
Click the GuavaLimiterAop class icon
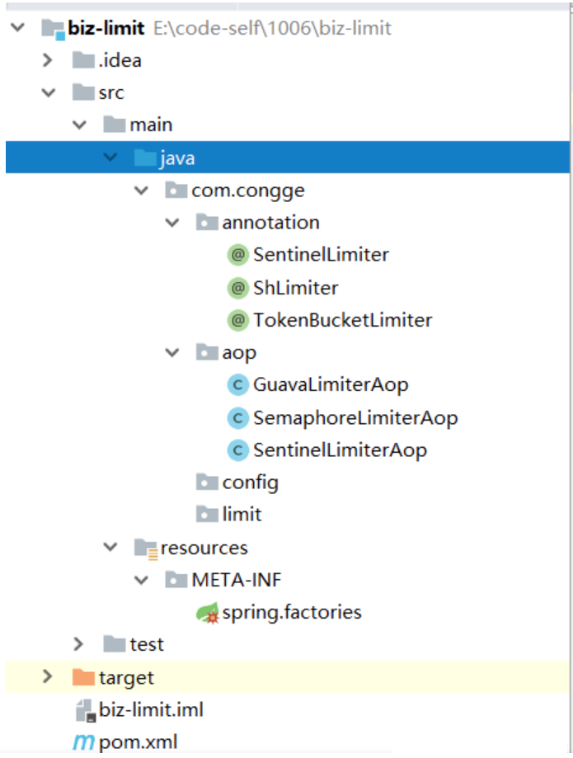point(237,384)
